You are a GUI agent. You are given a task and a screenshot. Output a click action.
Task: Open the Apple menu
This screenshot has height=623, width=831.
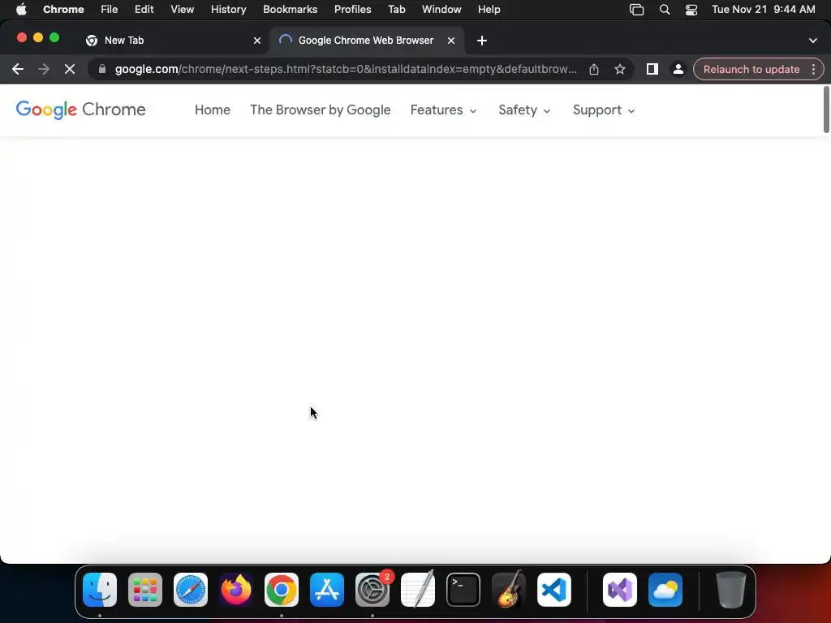click(21, 10)
